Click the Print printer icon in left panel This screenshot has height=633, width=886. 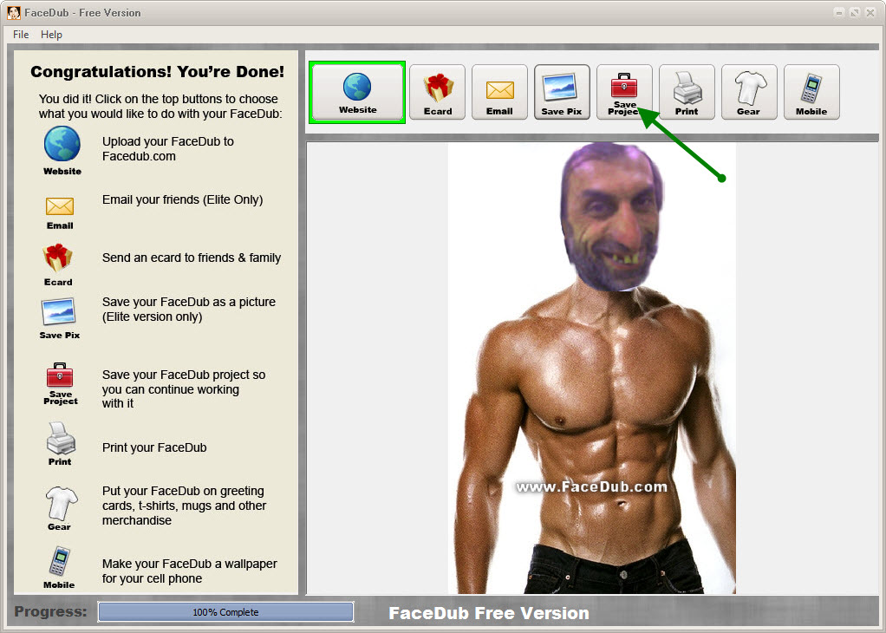[x=60, y=440]
